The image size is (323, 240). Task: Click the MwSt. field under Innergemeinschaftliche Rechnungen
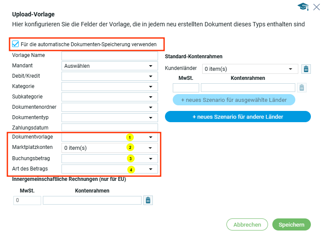(x=27, y=200)
